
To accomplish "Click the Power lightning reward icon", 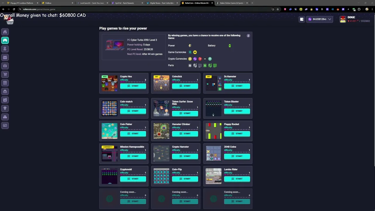I will 190,46.
